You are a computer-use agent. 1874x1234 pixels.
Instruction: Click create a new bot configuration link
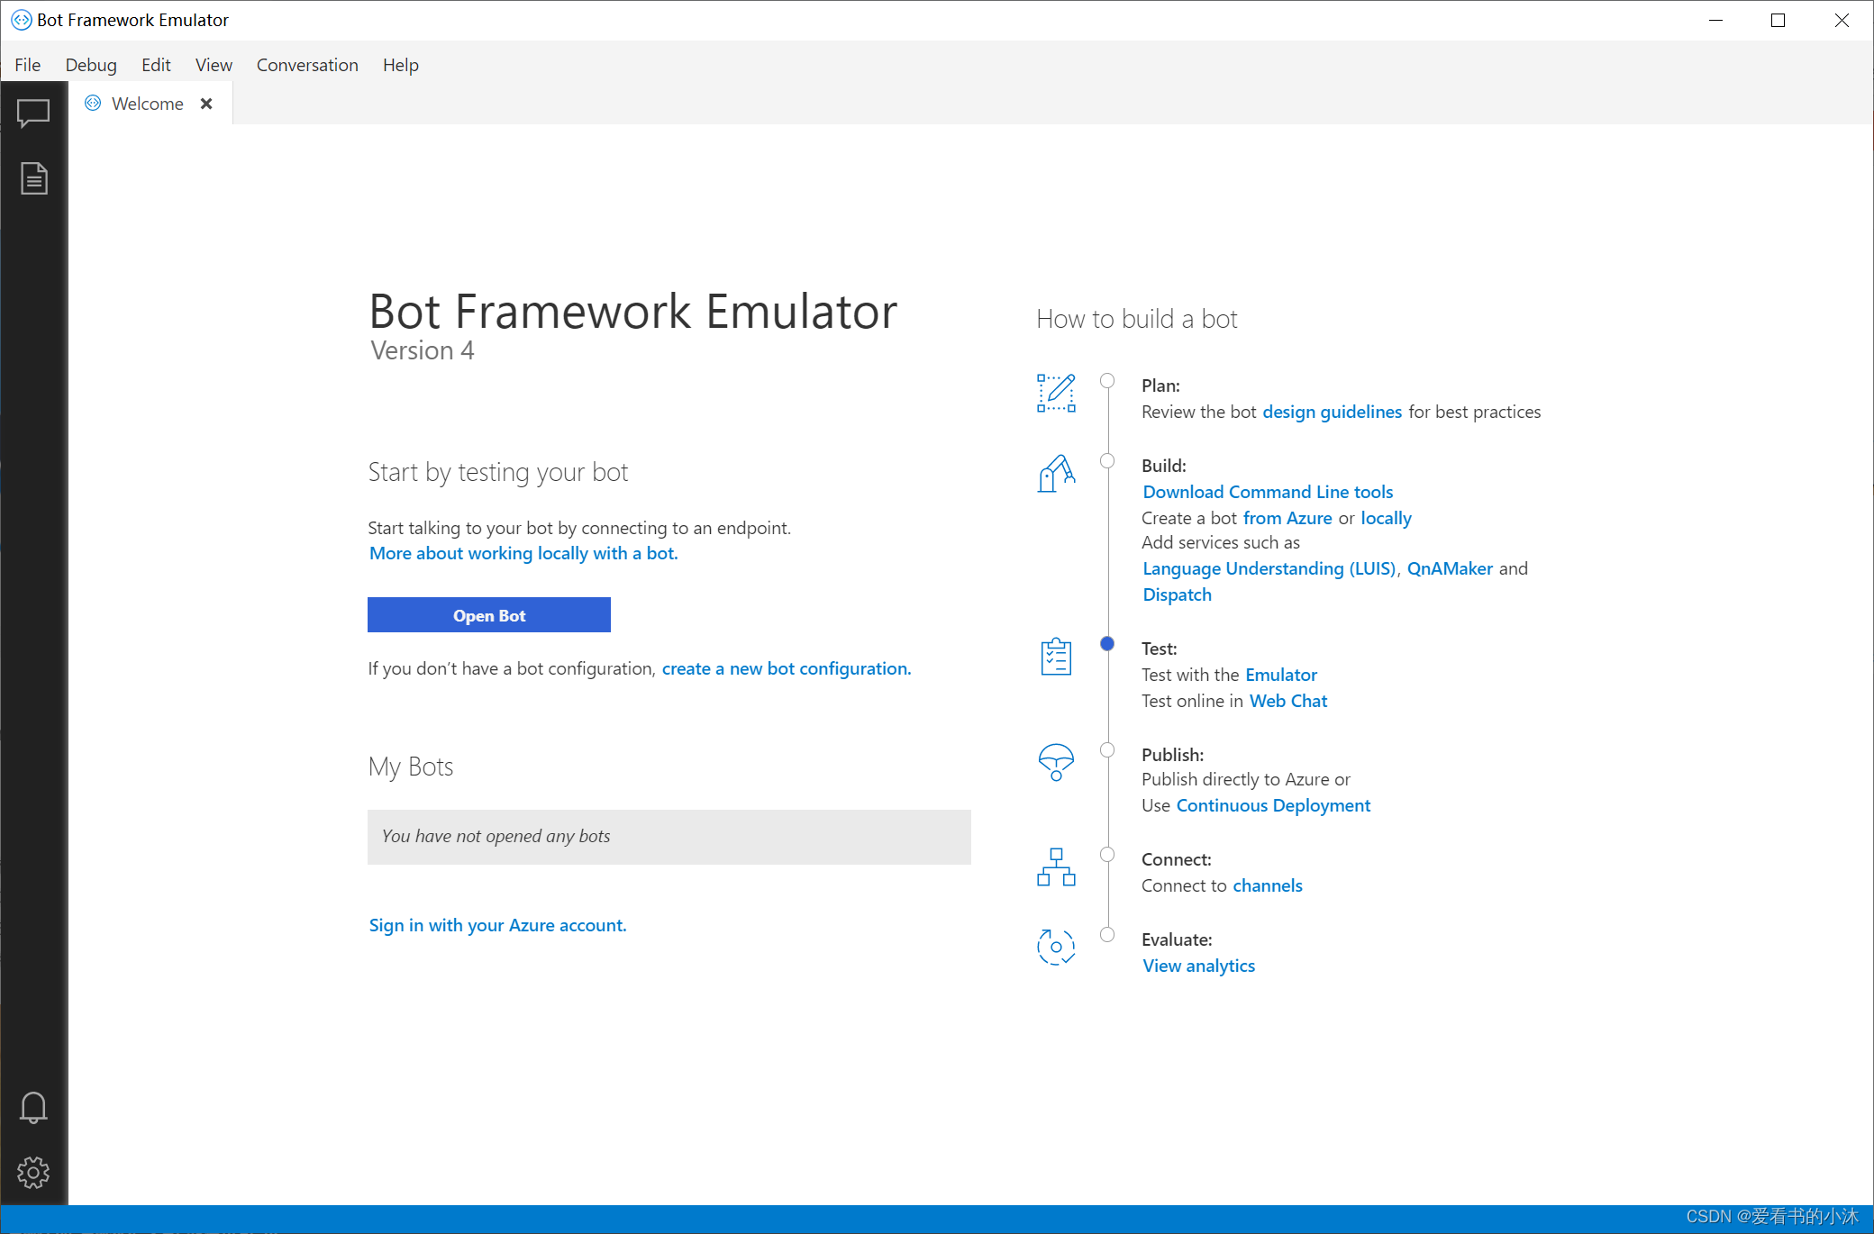(787, 668)
